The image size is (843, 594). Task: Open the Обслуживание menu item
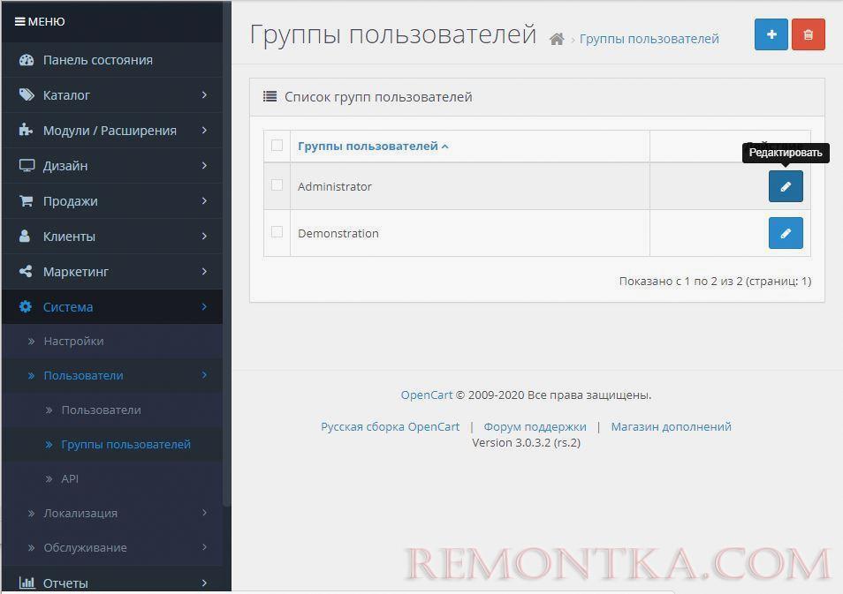coord(112,547)
